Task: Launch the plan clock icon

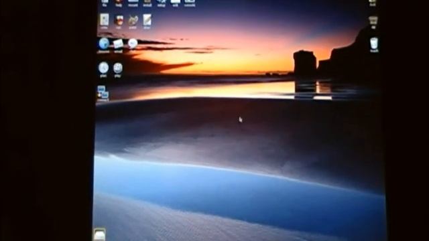Action: 103,69
